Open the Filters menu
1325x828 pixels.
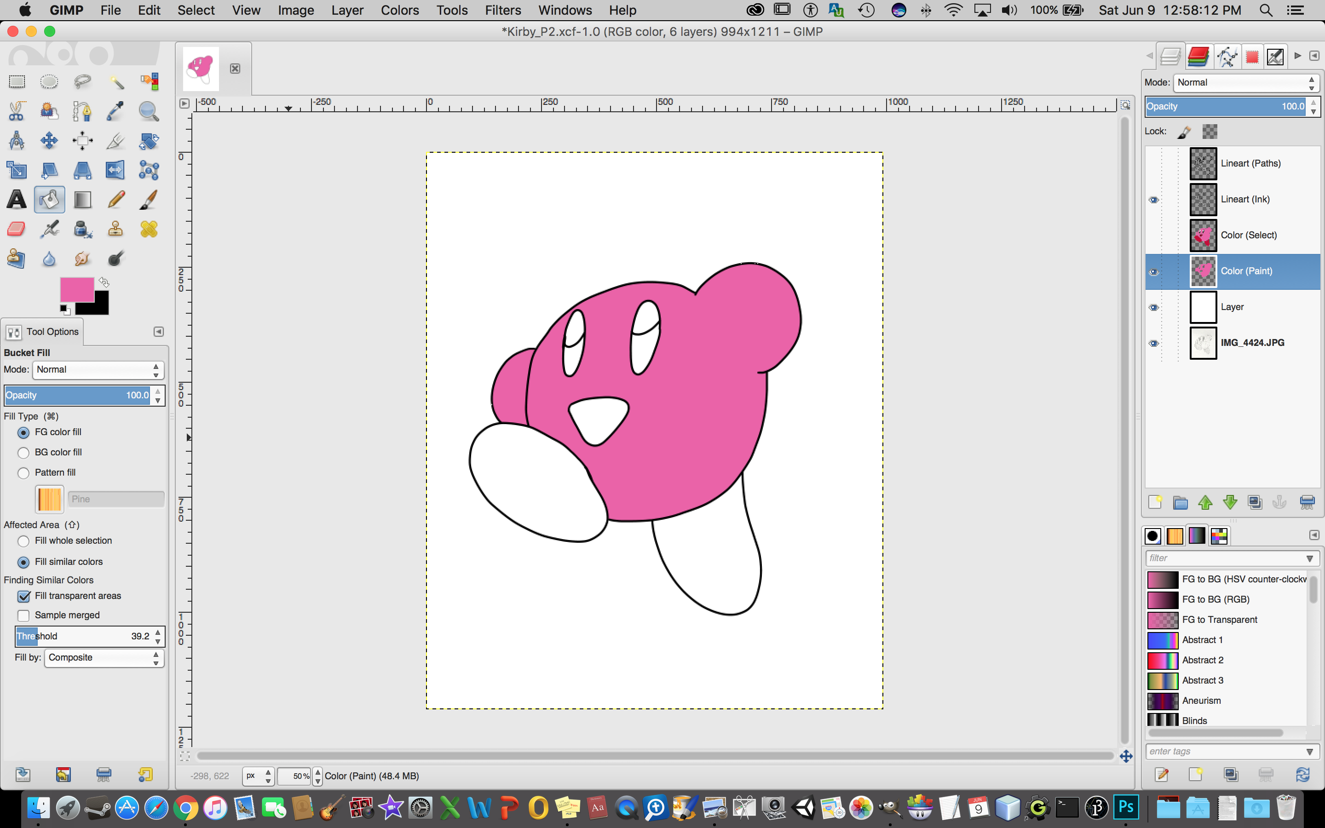(502, 11)
